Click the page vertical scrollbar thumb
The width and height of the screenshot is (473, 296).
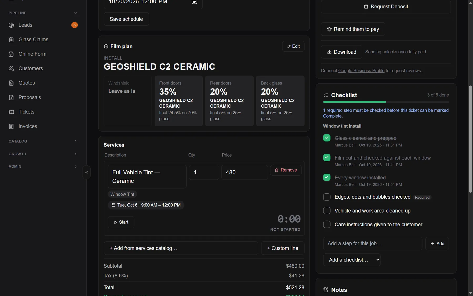[470, 139]
